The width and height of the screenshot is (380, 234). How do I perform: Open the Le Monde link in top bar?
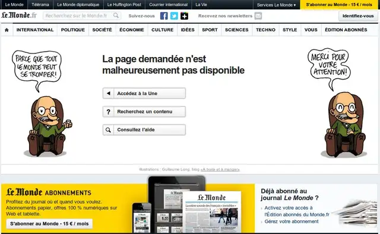click(14, 5)
